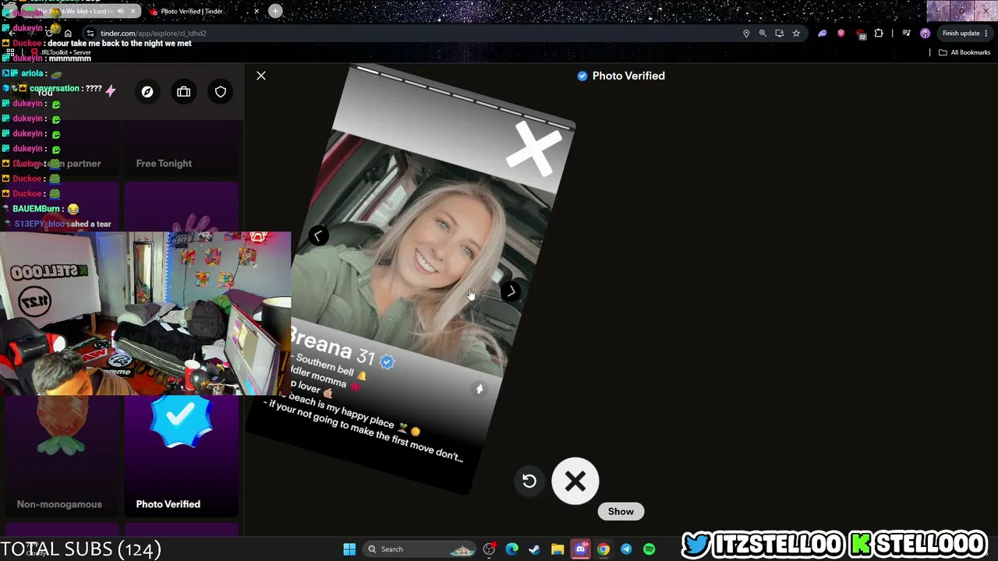The height and width of the screenshot is (561, 998).
Task: Switch to Google Chrome in the taskbar
Action: point(603,549)
